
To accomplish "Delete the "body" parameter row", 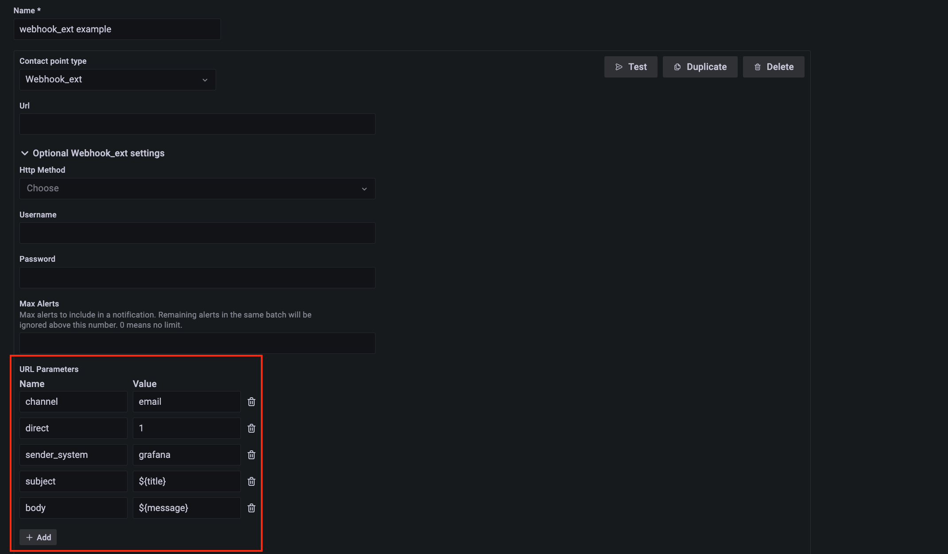I will pos(251,508).
